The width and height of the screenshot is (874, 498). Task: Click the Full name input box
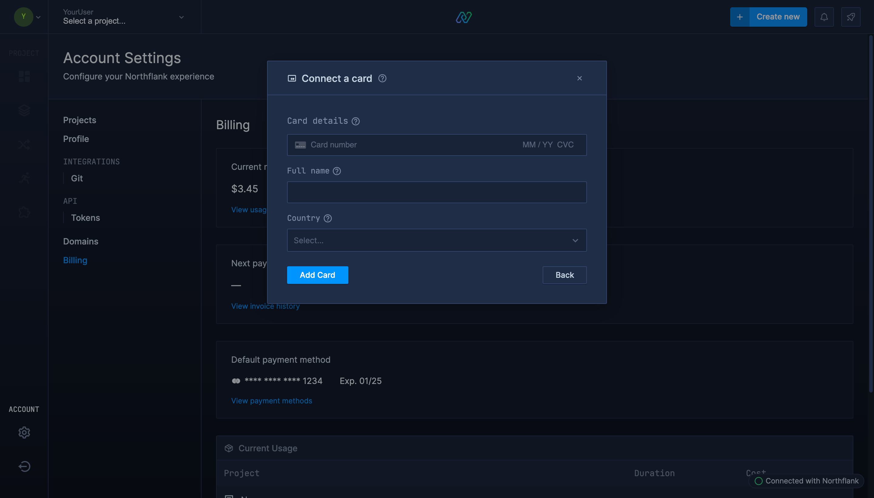(x=437, y=192)
